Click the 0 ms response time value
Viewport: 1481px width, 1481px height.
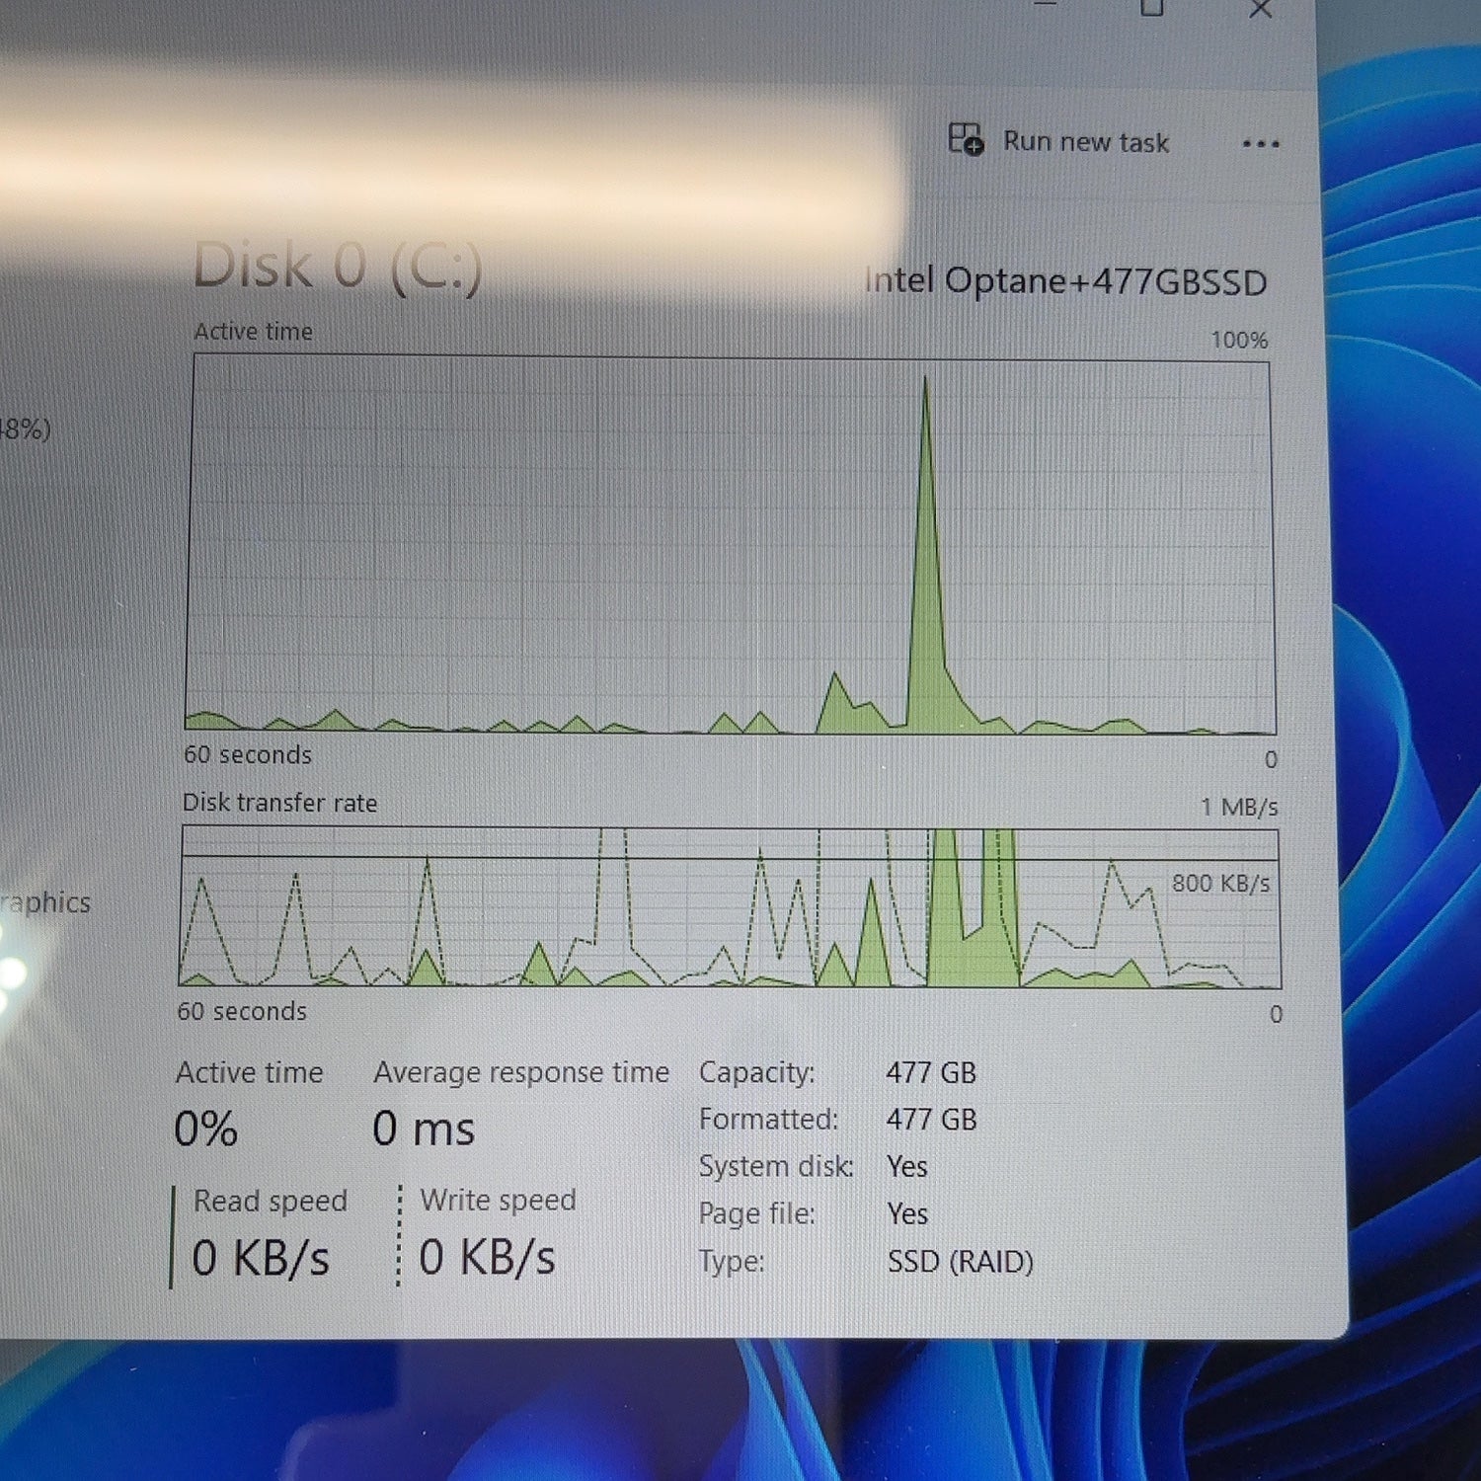click(x=424, y=1129)
